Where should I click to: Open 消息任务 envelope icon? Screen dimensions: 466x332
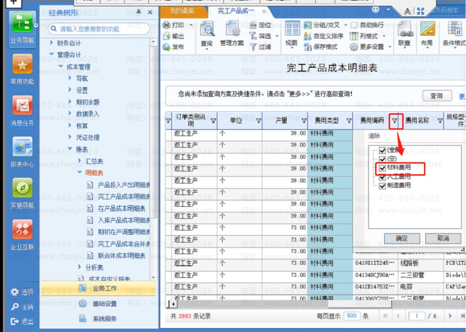(x=22, y=111)
